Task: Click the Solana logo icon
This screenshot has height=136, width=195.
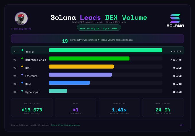Action: [x=175, y=18]
